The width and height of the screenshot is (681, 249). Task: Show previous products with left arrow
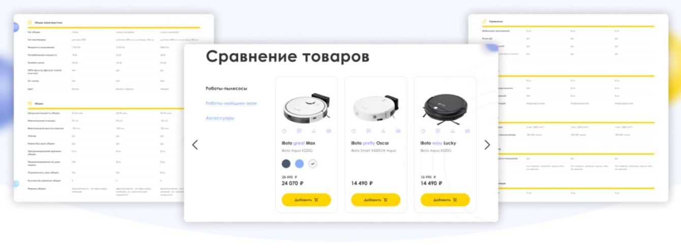195,145
